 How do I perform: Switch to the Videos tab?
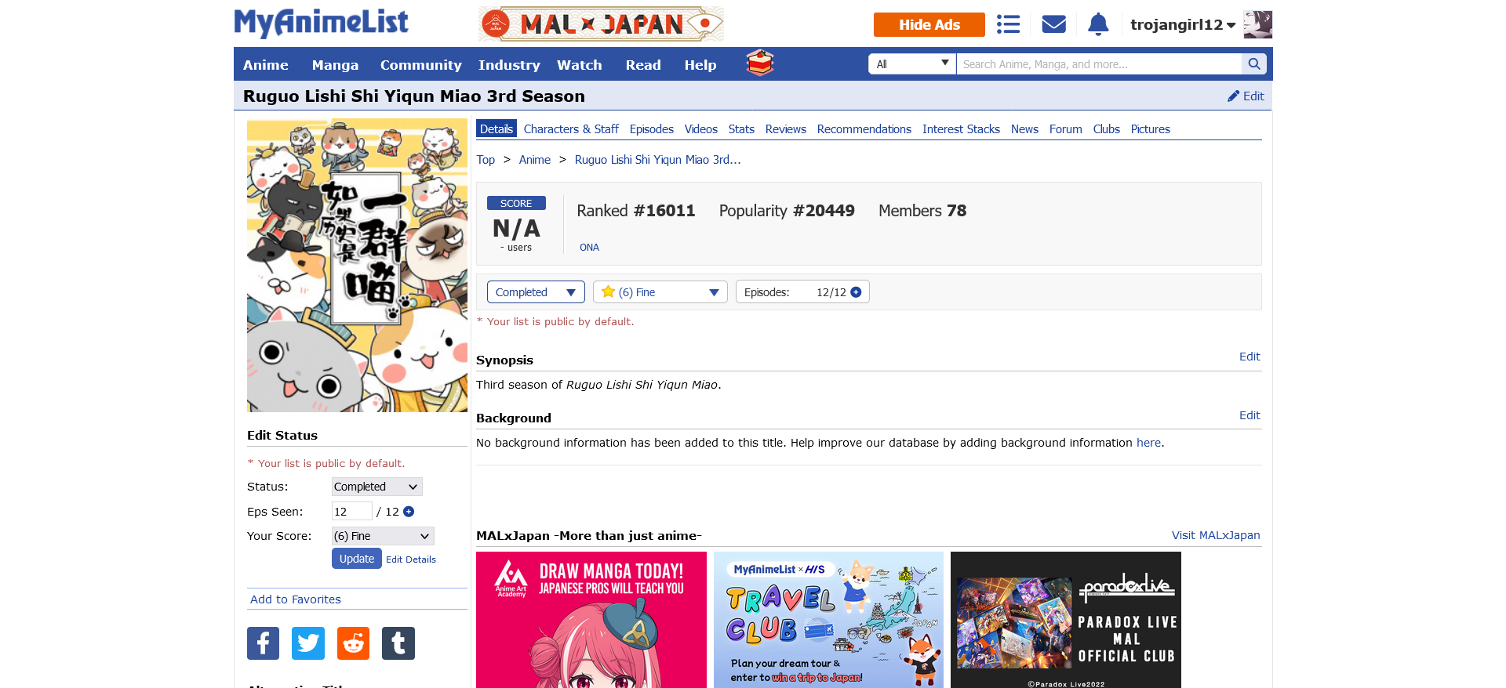701,129
